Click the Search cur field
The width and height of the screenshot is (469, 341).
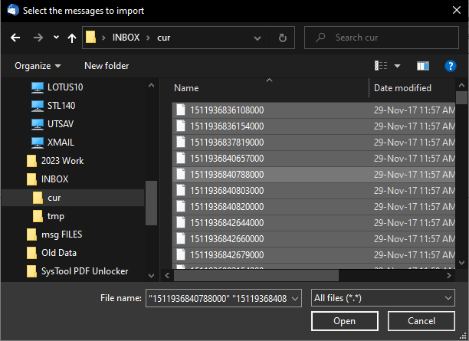pos(382,38)
